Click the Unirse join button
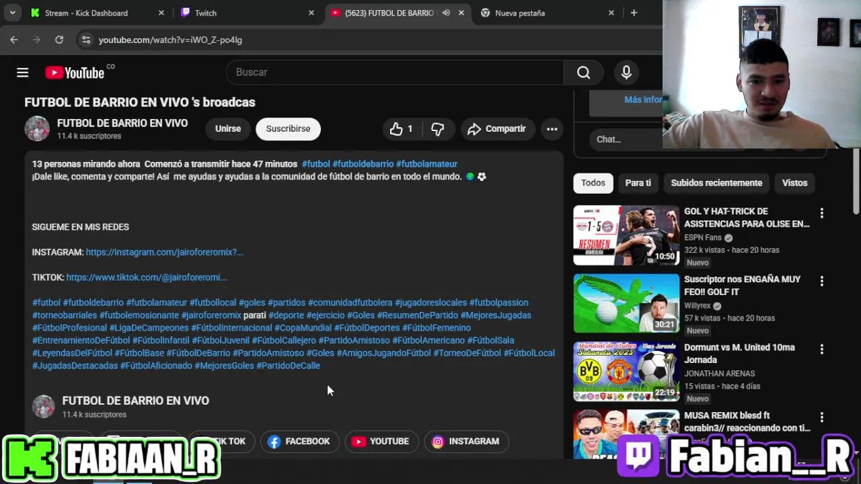This screenshot has height=484, width=861. (228, 129)
